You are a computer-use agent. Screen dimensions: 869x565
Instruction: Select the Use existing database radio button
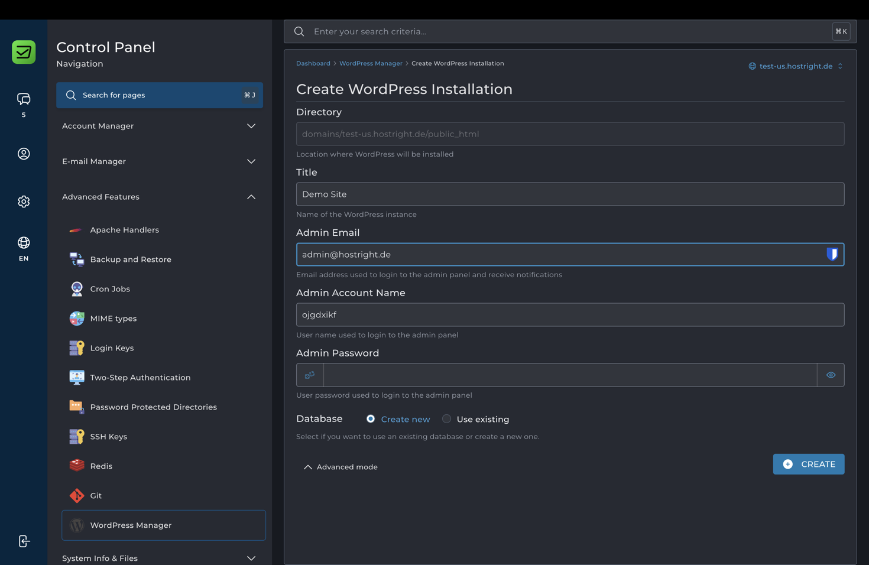tap(446, 419)
